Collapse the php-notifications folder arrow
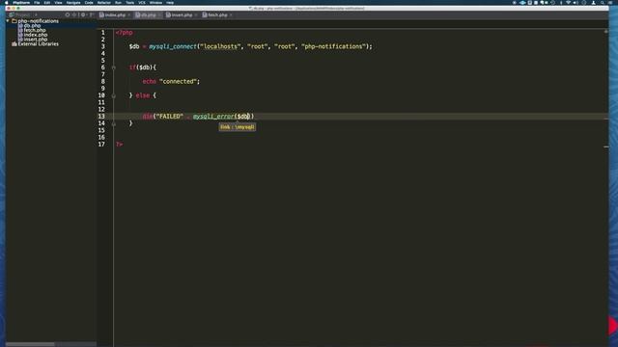Image resolution: width=618 pixels, height=347 pixels. [8, 21]
